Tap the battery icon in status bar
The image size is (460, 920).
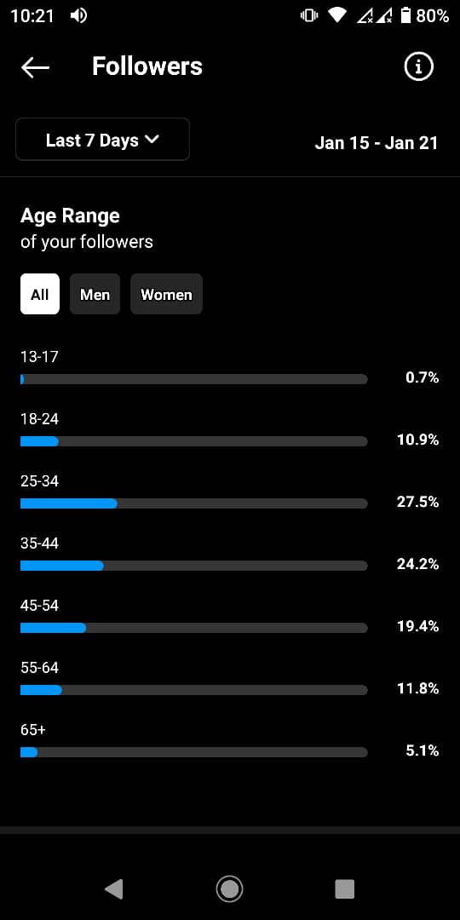pyautogui.click(x=406, y=16)
